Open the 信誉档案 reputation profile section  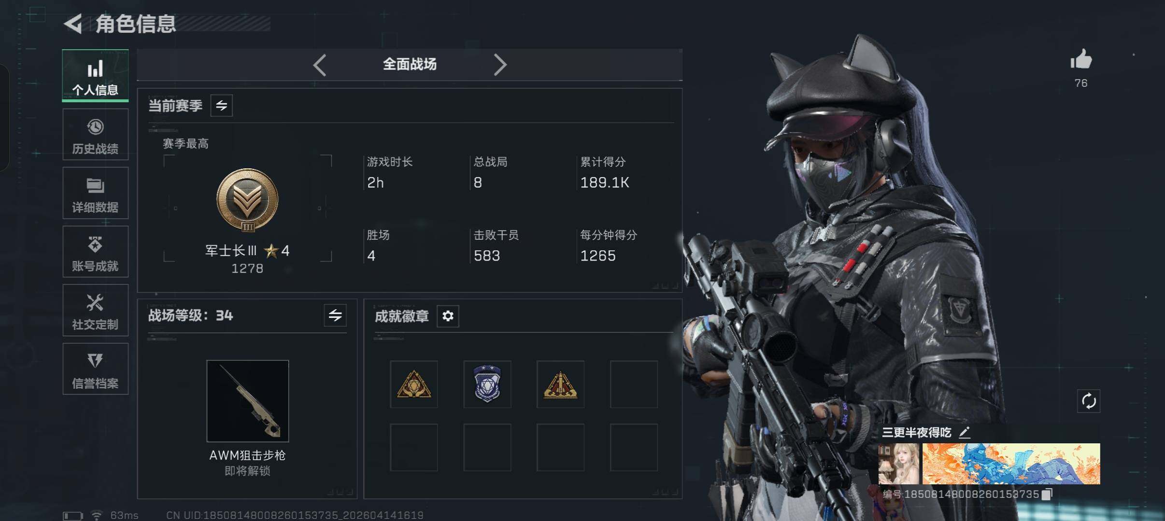coord(95,369)
